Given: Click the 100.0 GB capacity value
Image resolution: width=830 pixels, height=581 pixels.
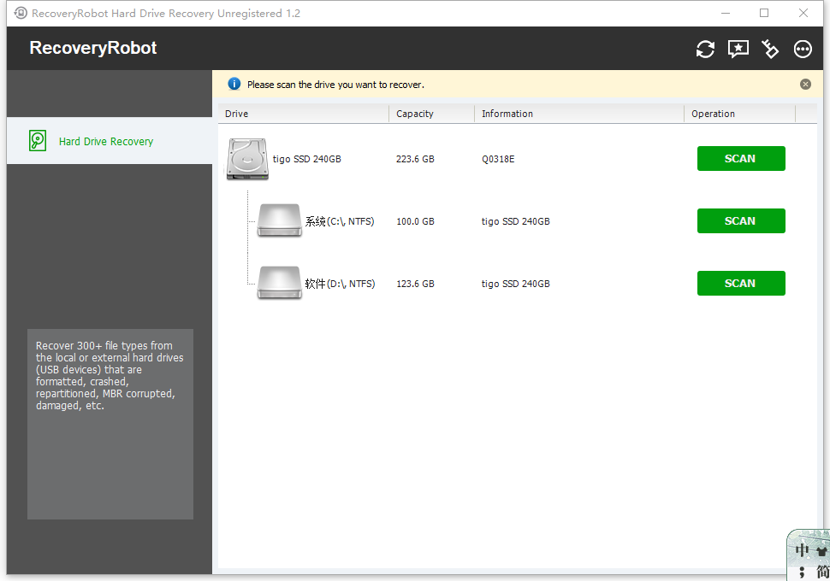Looking at the screenshot, I should [415, 221].
